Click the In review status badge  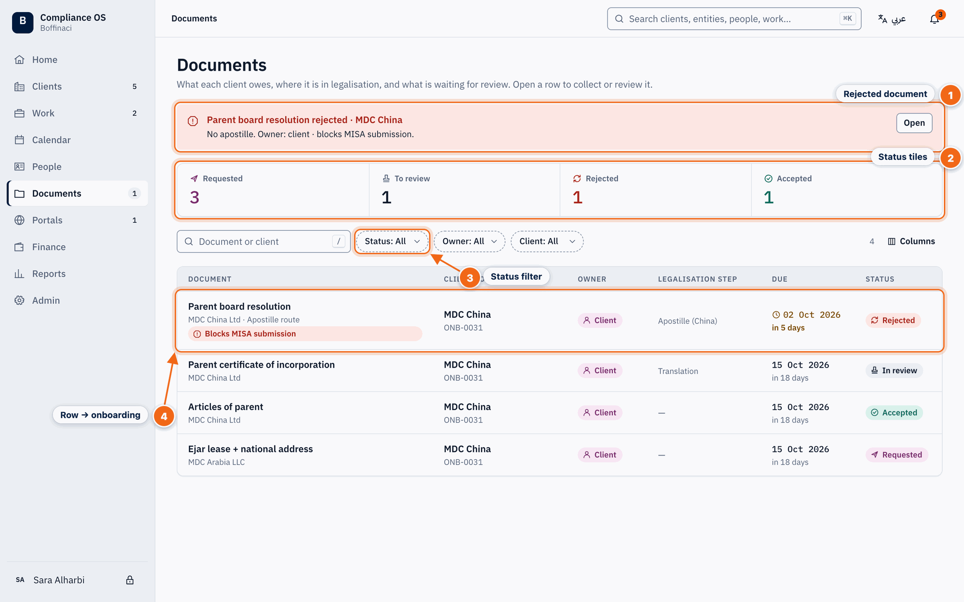pyautogui.click(x=894, y=370)
